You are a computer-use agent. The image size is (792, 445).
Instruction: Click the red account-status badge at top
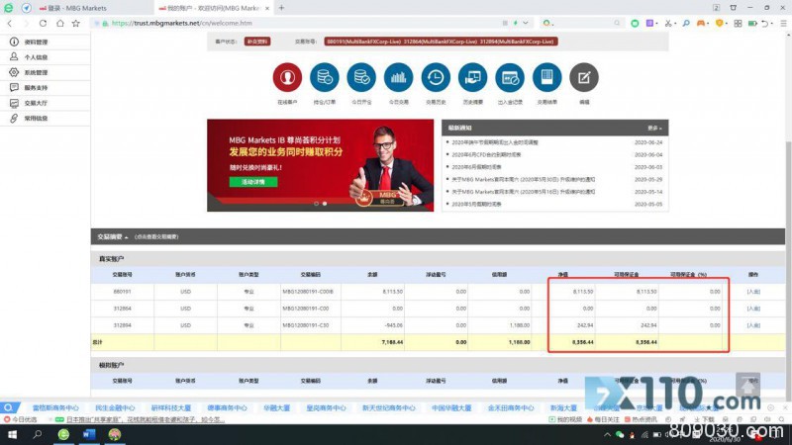(x=257, y=42)
